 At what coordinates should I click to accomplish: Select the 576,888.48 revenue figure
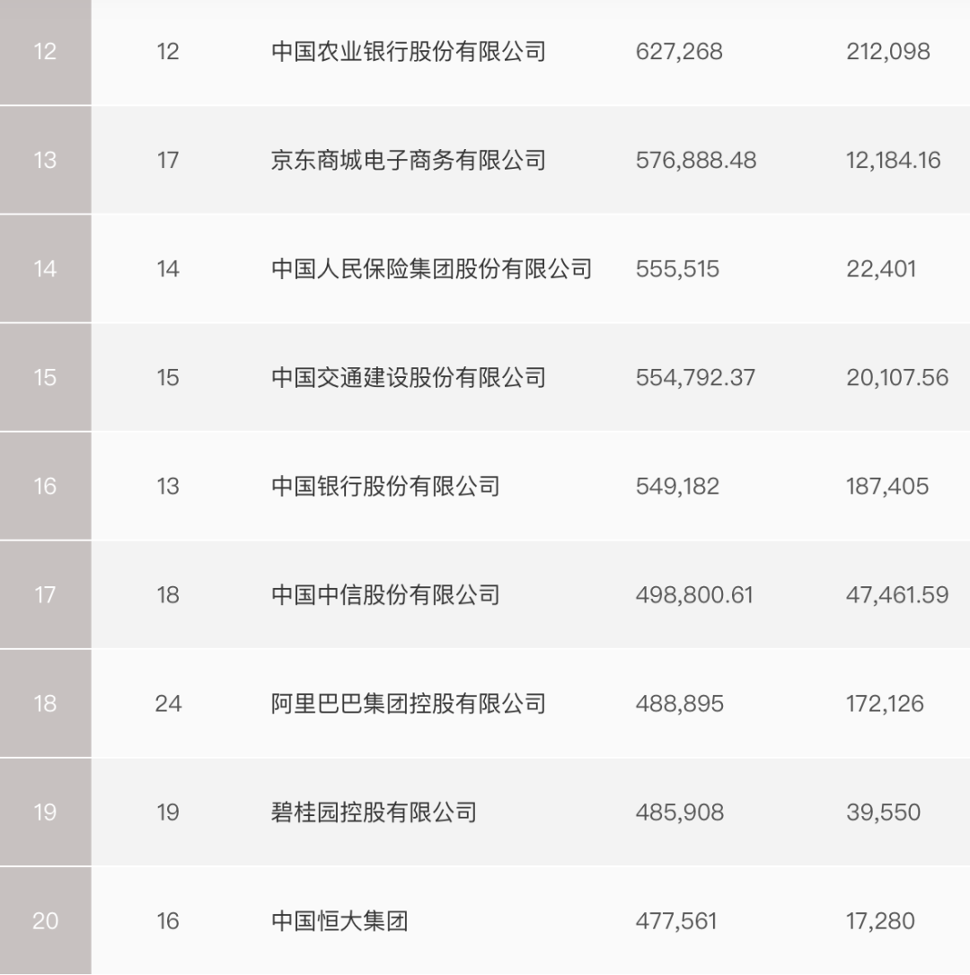point(696,161)
